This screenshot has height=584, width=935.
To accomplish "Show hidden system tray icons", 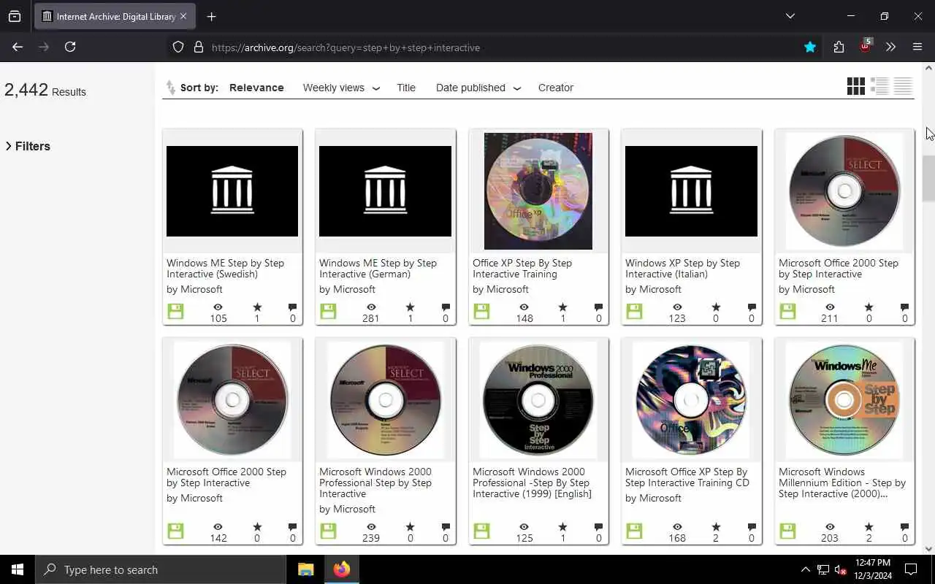I will tap(805, 569).
